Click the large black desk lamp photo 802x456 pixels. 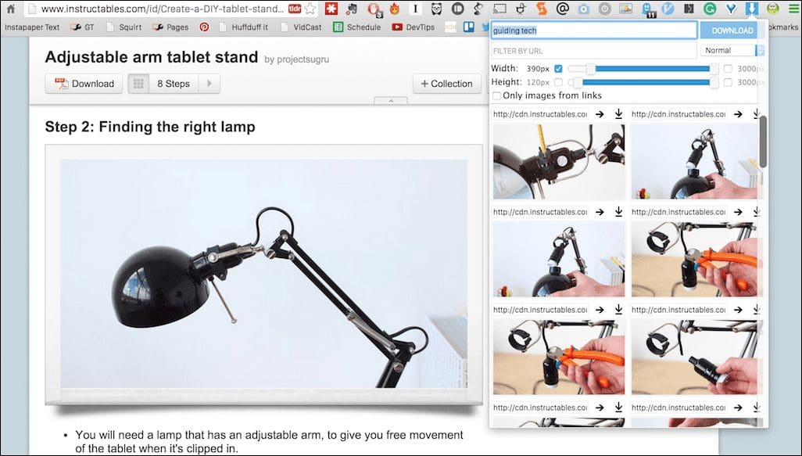pyautogui.click(x=263, y=274)
